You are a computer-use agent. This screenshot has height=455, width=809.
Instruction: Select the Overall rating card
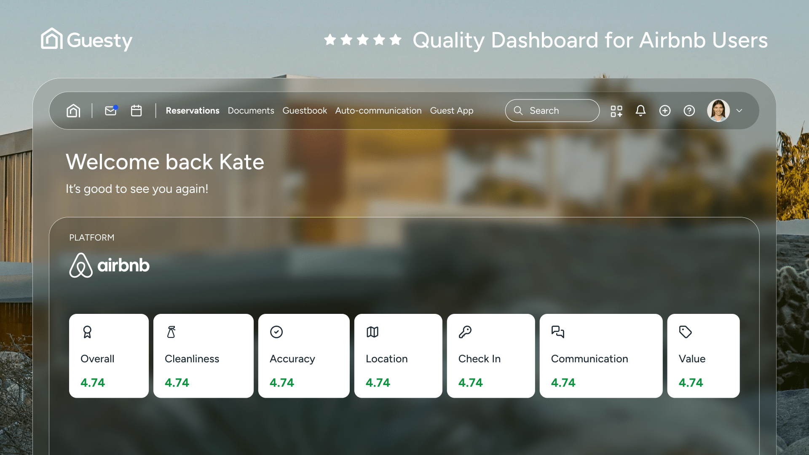tap(109, 356)
